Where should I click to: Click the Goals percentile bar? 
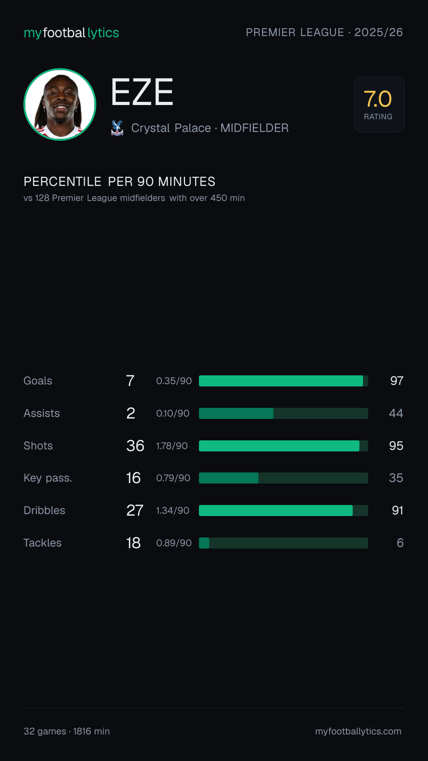coord(283,381)
